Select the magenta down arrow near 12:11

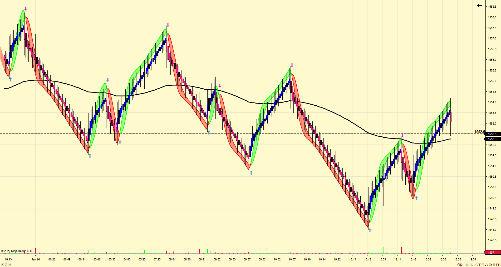point(402,135)
